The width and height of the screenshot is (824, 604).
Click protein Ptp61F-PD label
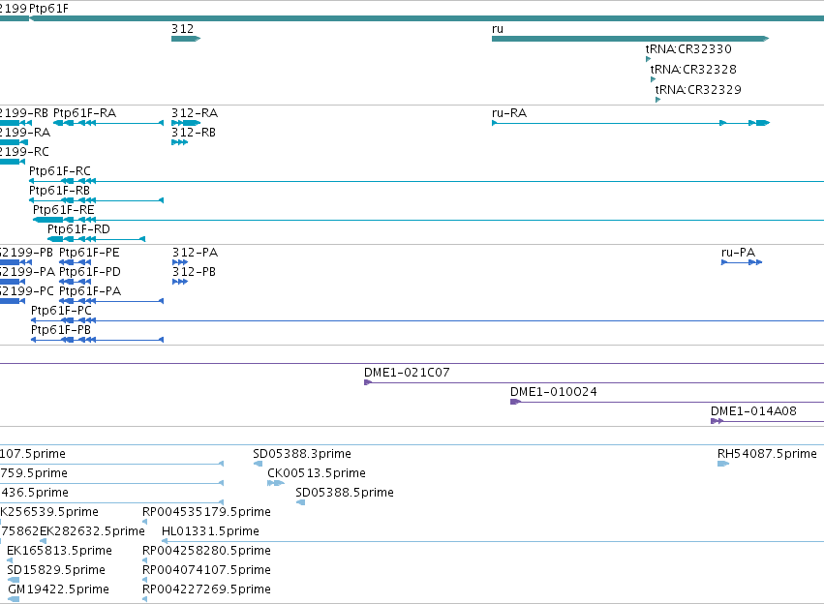tap(90, 272)
